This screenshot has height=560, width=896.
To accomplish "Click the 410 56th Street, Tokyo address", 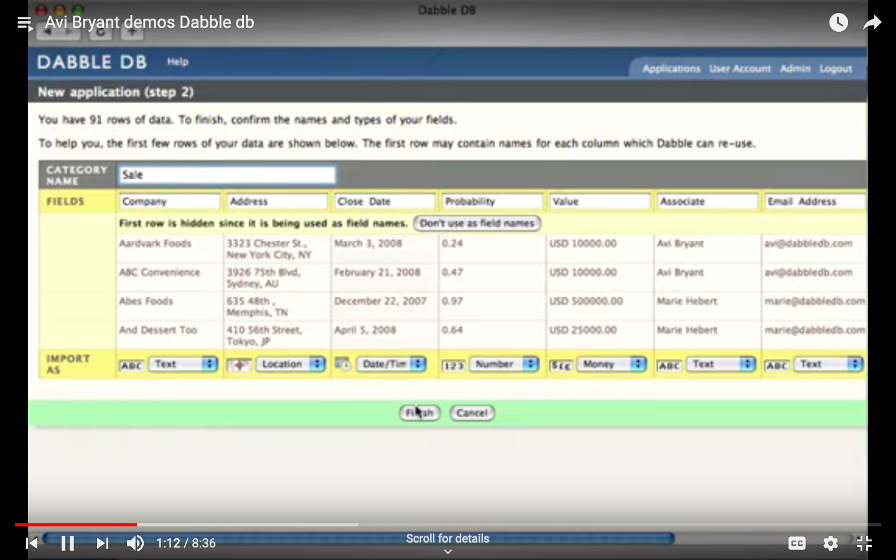I will pos(264,335).
